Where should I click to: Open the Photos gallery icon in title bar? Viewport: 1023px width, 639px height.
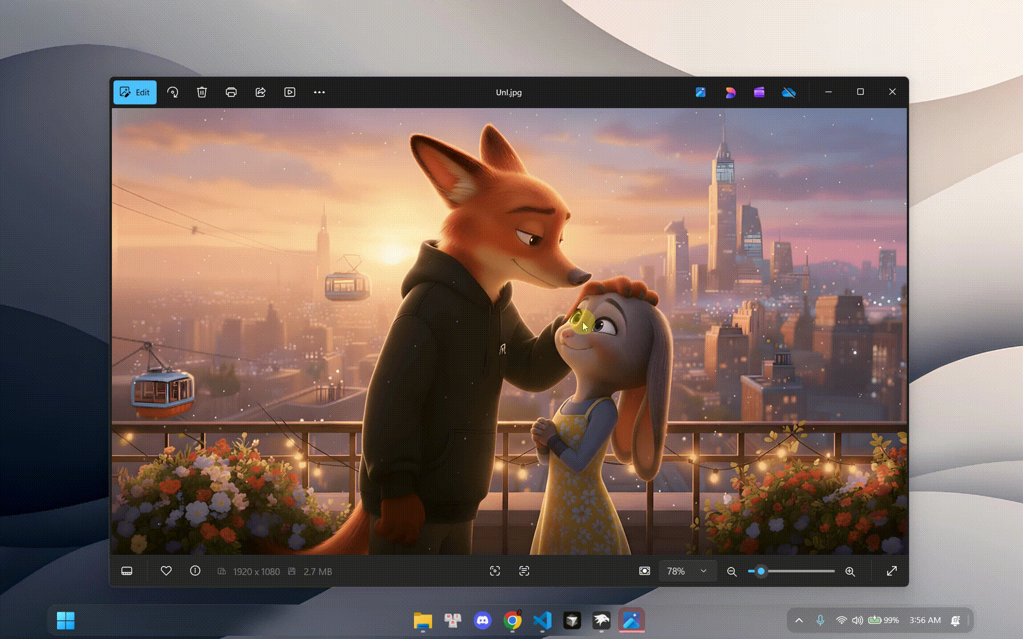(x=701, y=92)
